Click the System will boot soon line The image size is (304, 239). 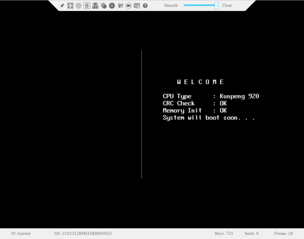(x=209, y=118)
